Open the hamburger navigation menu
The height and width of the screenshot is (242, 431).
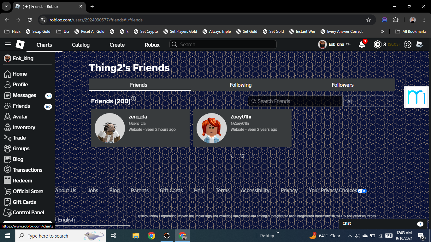pos(8,45)
